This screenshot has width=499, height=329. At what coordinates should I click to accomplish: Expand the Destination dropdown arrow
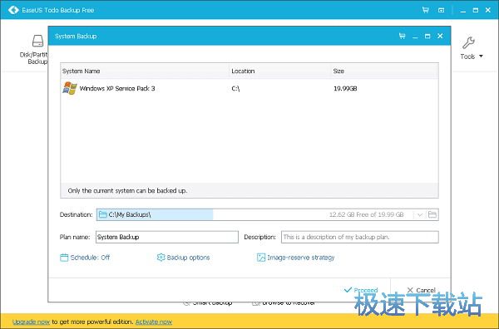420,215
